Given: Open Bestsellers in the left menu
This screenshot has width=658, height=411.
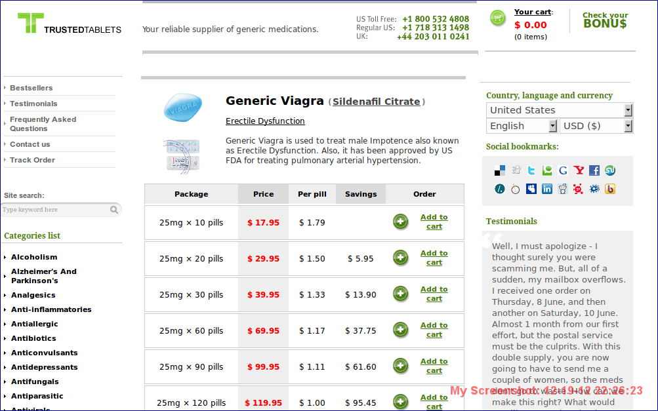Looking at the screenshot, I should click(31, 88).
